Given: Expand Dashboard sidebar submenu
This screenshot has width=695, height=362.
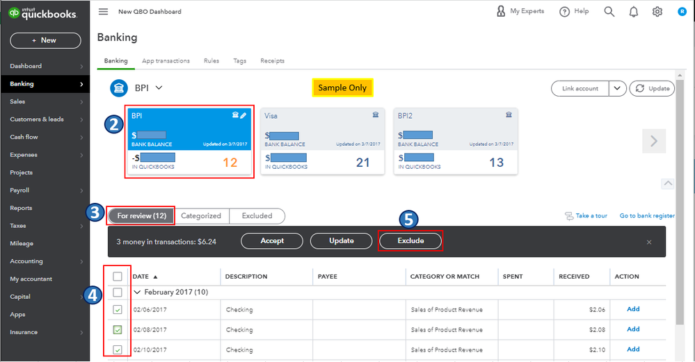Looking at the screenshot, I should pos(81,67).
